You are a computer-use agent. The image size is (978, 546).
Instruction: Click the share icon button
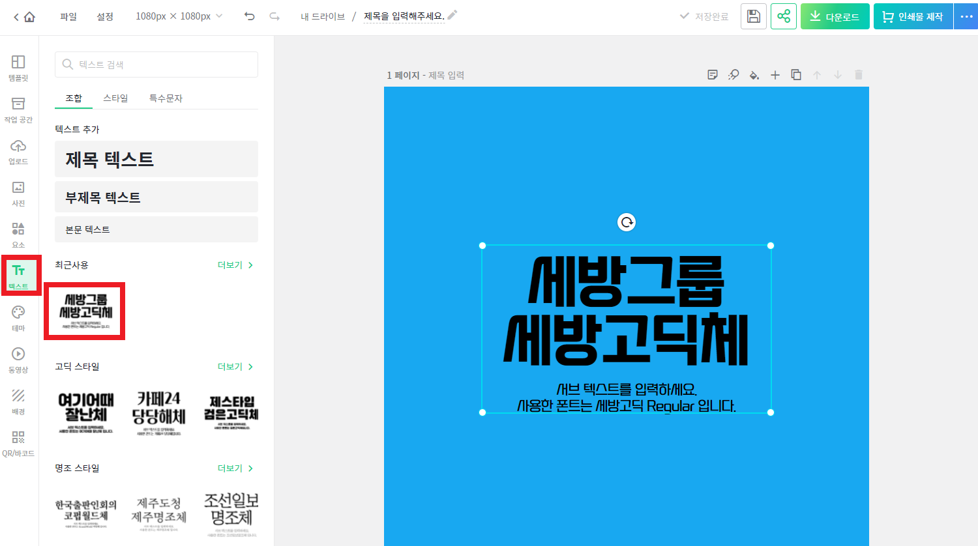coord(784,16)
